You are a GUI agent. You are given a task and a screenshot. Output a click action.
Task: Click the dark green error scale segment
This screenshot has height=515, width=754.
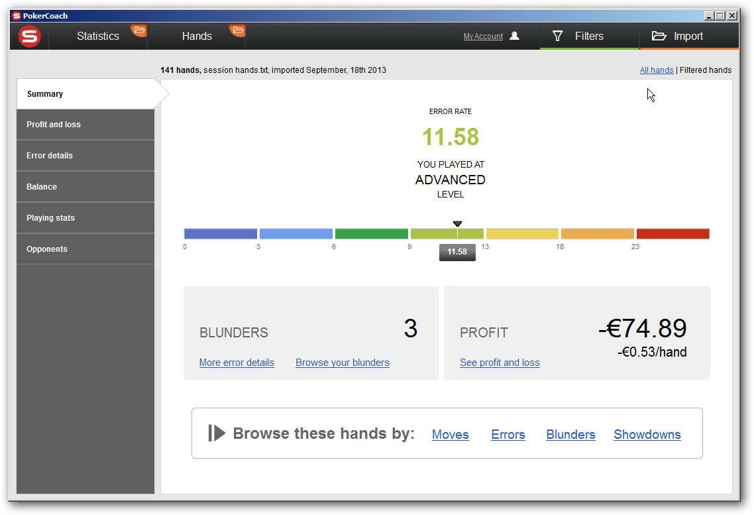tap(371, 234)
